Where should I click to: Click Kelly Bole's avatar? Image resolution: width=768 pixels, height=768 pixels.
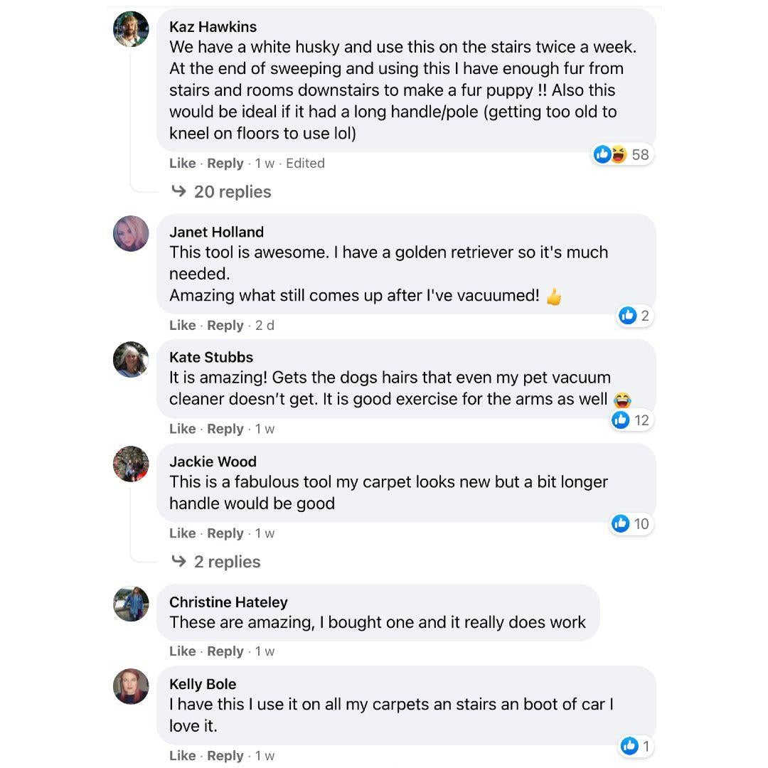tap(131, 686)
